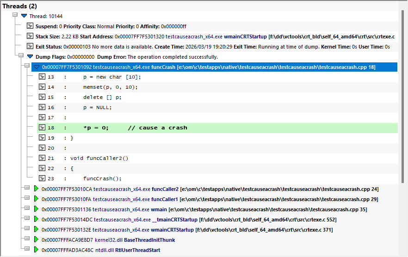The height and width of the screenshot is (257, 408).
Task: Click the green arrow beside wmain
Action: pyautogui.click(x=36, y=209)
